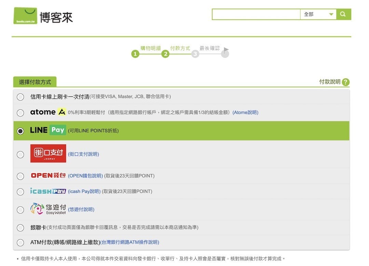
Task: Open the 付款說明 question mark icon
Action: [x=346, y=82]
